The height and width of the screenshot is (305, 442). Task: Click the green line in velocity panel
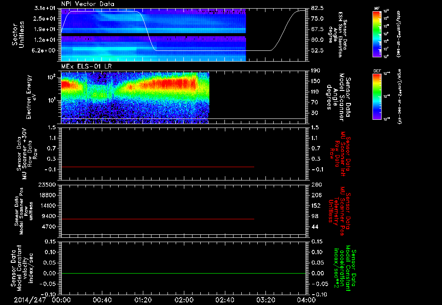183,273
